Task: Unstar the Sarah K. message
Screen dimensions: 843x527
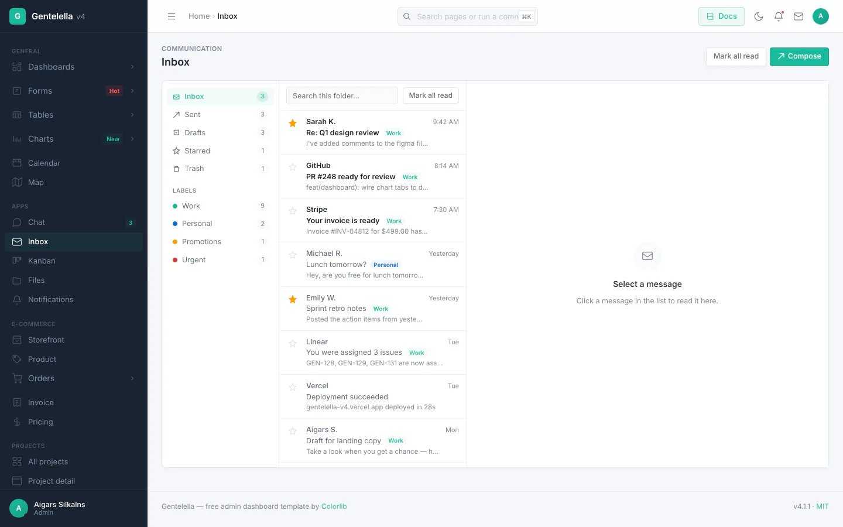Action: tap(293, 123)
